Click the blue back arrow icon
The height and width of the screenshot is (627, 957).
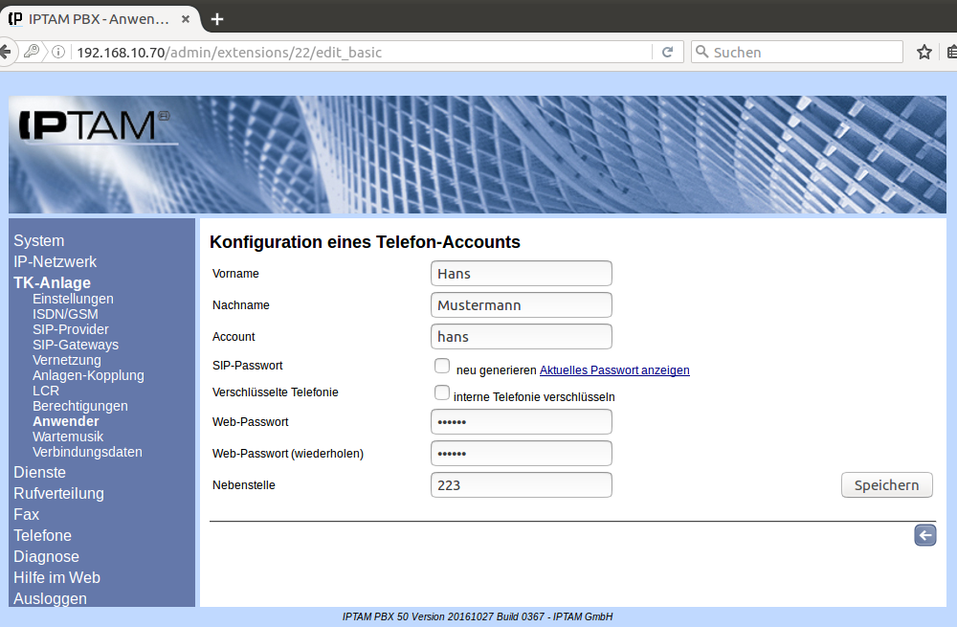pyautogui.click(x=924, y=535)
